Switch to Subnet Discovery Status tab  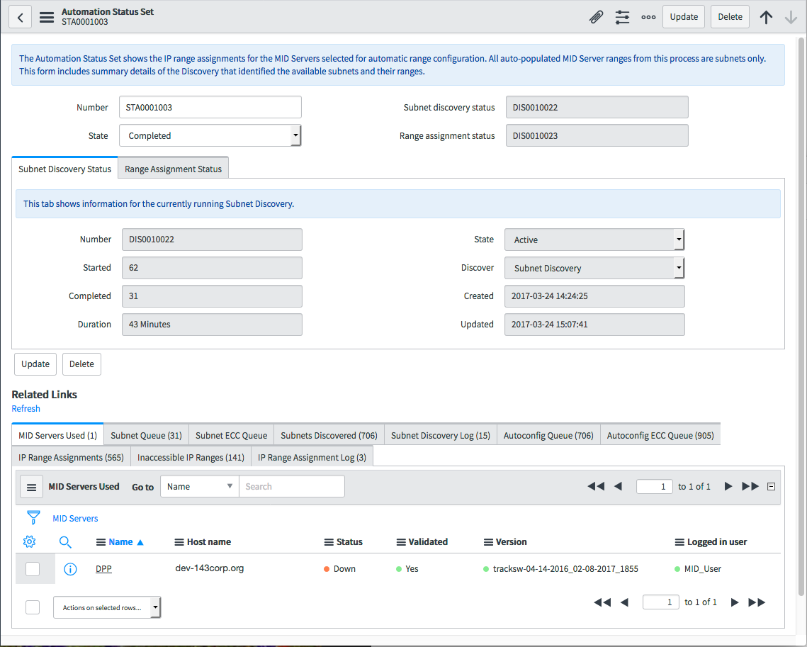[65, 169]
